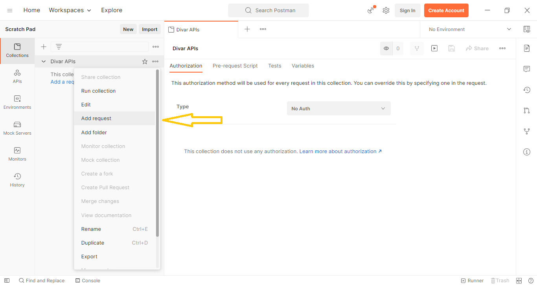Open settings gear icon in header
Viewport: 537px width, 285px height.
[386, 11]
